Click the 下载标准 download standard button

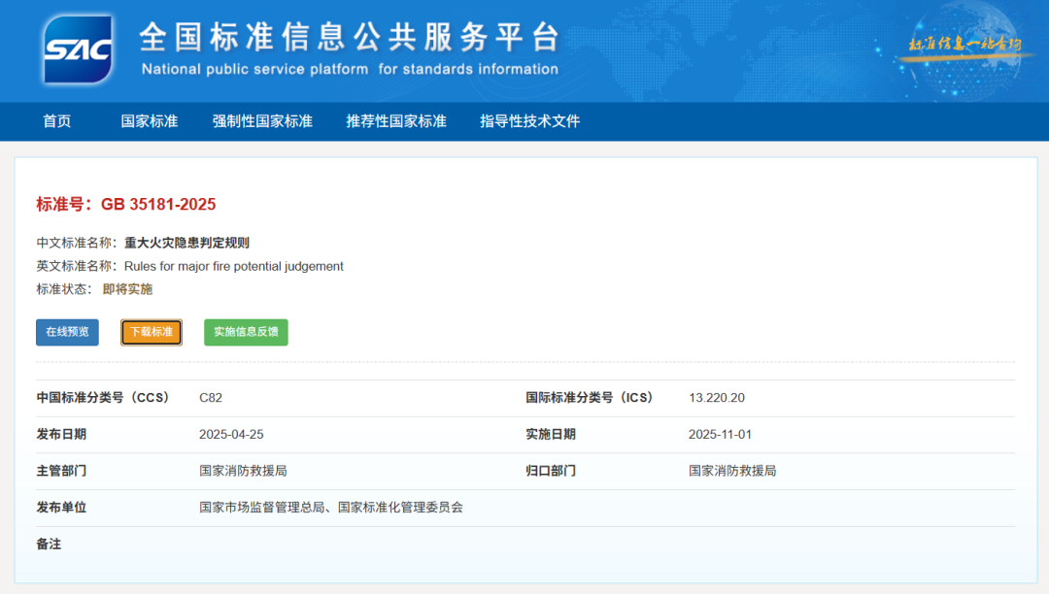click(151, 332)
